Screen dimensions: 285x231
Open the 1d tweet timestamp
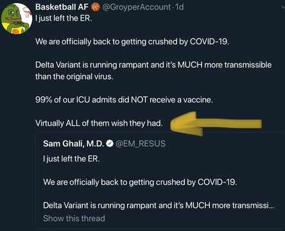tap(179, 7)
